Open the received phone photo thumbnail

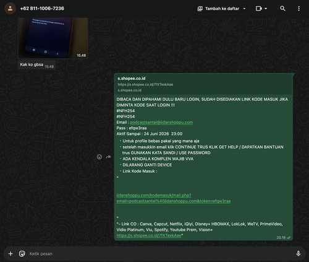coord(53,38)
